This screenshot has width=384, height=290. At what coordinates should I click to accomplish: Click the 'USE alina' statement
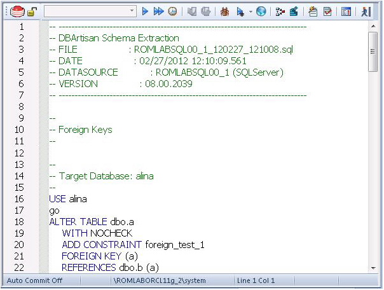click(x=68, y=199)
